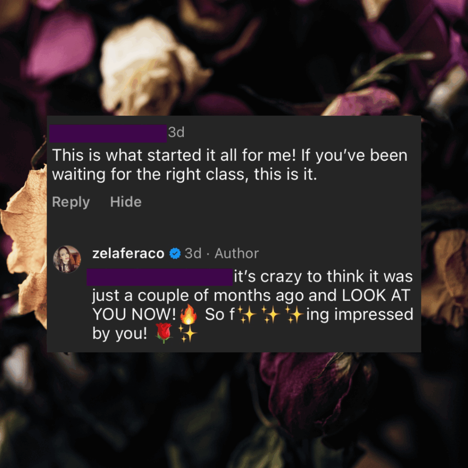Click the redacted mention in zelaferaco's reply
This screenshot has width=468, height=468.
click(x=160, y=277)
